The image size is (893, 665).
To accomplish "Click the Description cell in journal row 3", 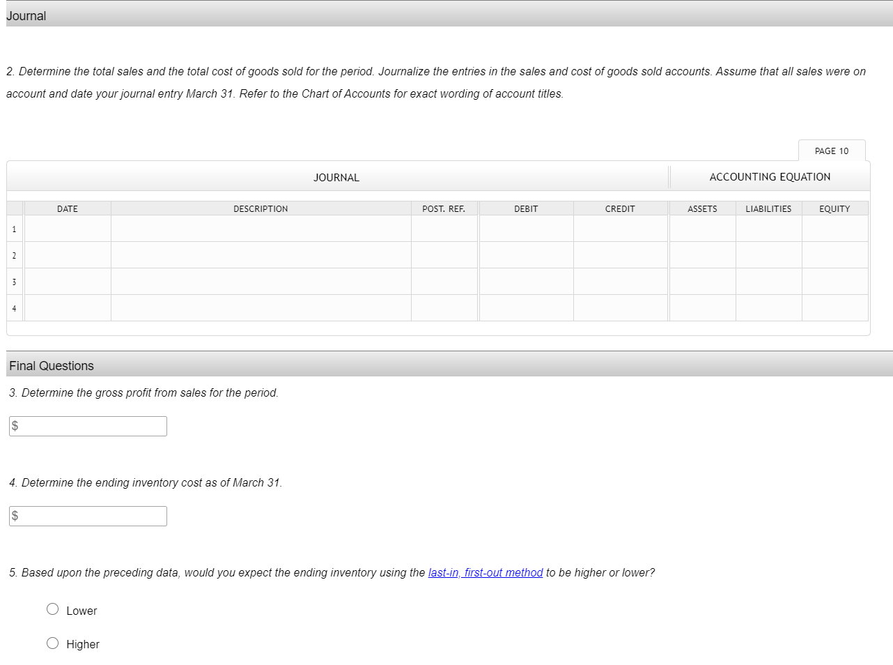I will tap(261, 282).
